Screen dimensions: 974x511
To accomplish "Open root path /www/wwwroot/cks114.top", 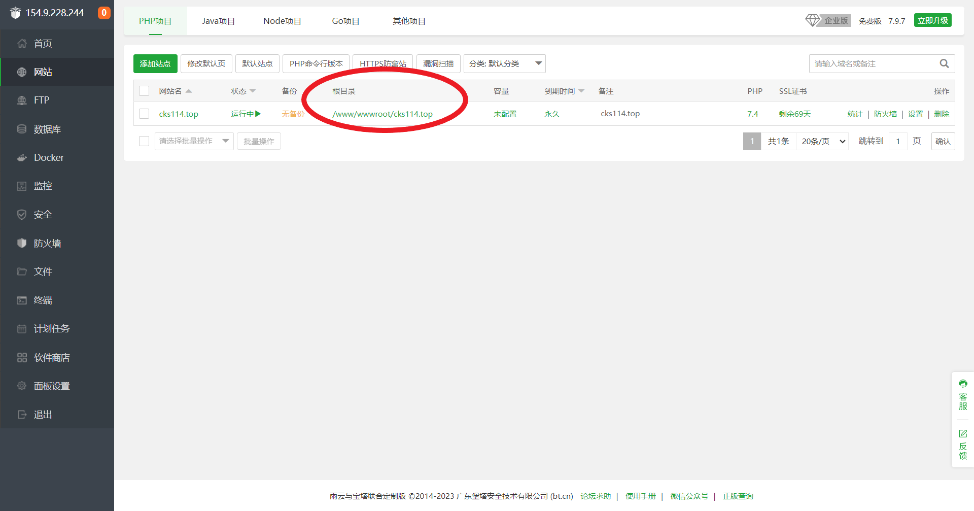I will [382, 114].
